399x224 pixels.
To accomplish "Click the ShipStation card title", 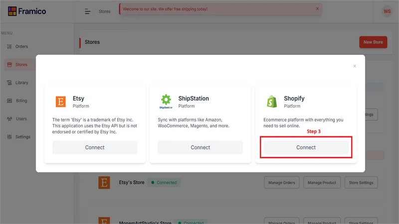I will point(194,98).
